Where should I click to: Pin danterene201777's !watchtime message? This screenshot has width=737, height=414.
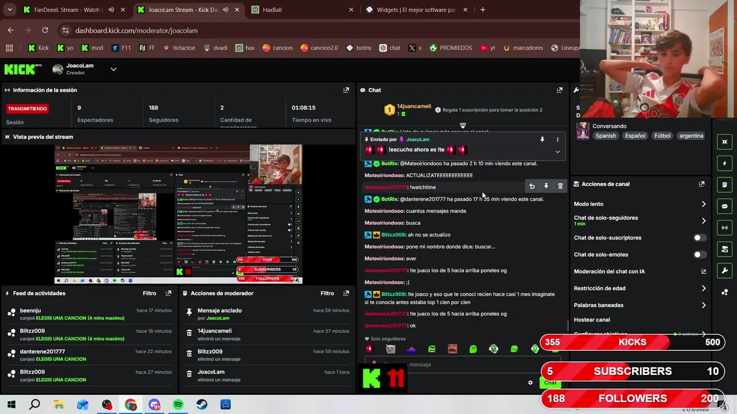546,186
